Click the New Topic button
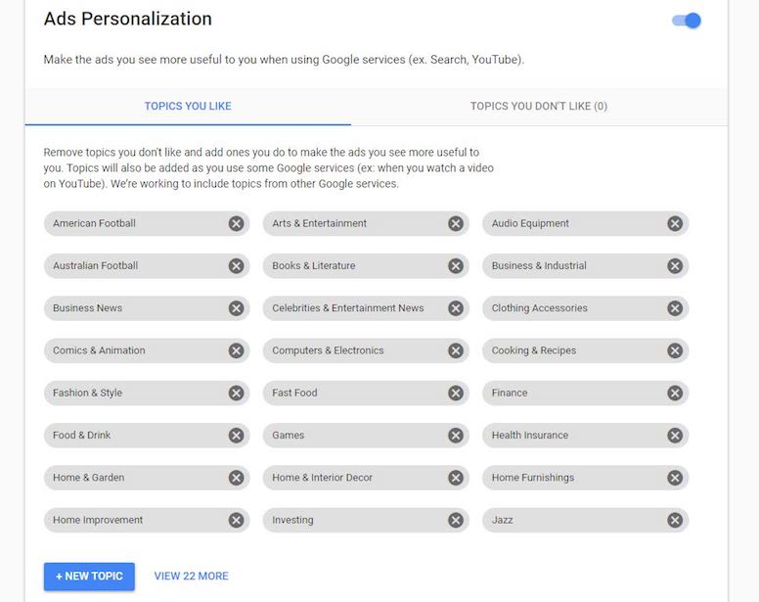 click(x=89, y=577)
